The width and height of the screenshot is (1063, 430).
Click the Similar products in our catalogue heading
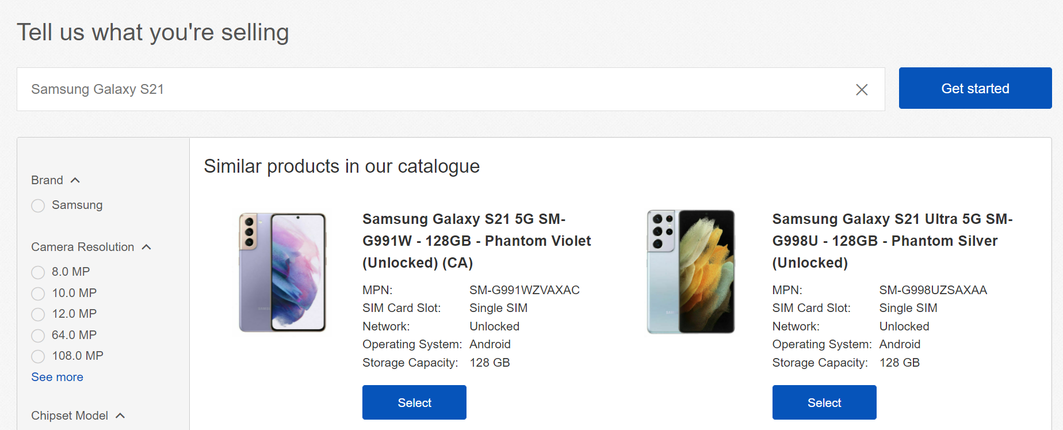tap(342, 166)
